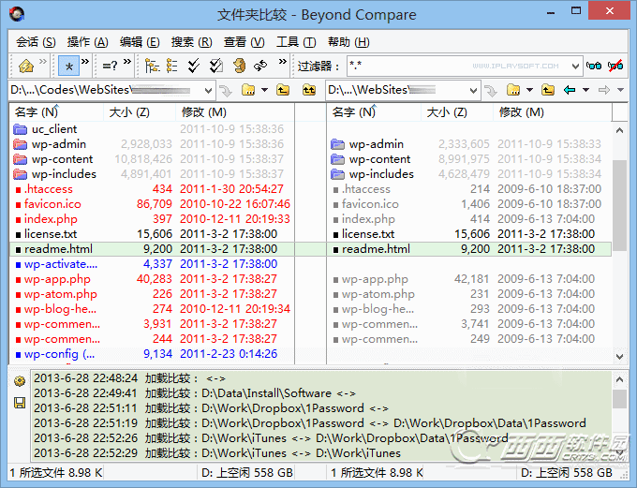Select wp-content folder in right pane
The image size is (637, 488).
tap(379, 159)
